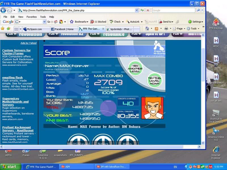Click the Try This Level Again button
Viewport: 227px width, 170px height.
[x=154, y=80]
